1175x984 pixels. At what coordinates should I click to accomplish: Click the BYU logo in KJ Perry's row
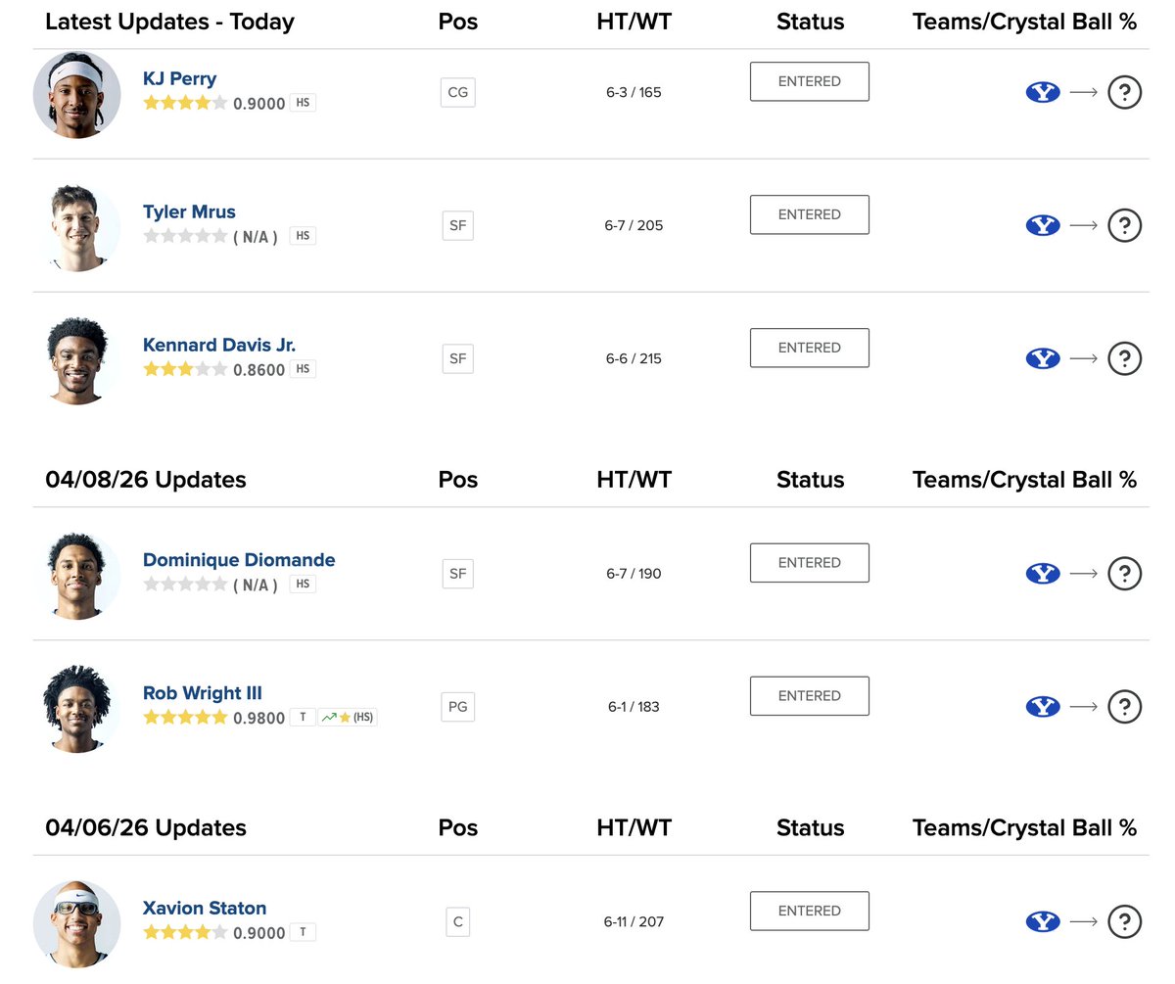1043,93
